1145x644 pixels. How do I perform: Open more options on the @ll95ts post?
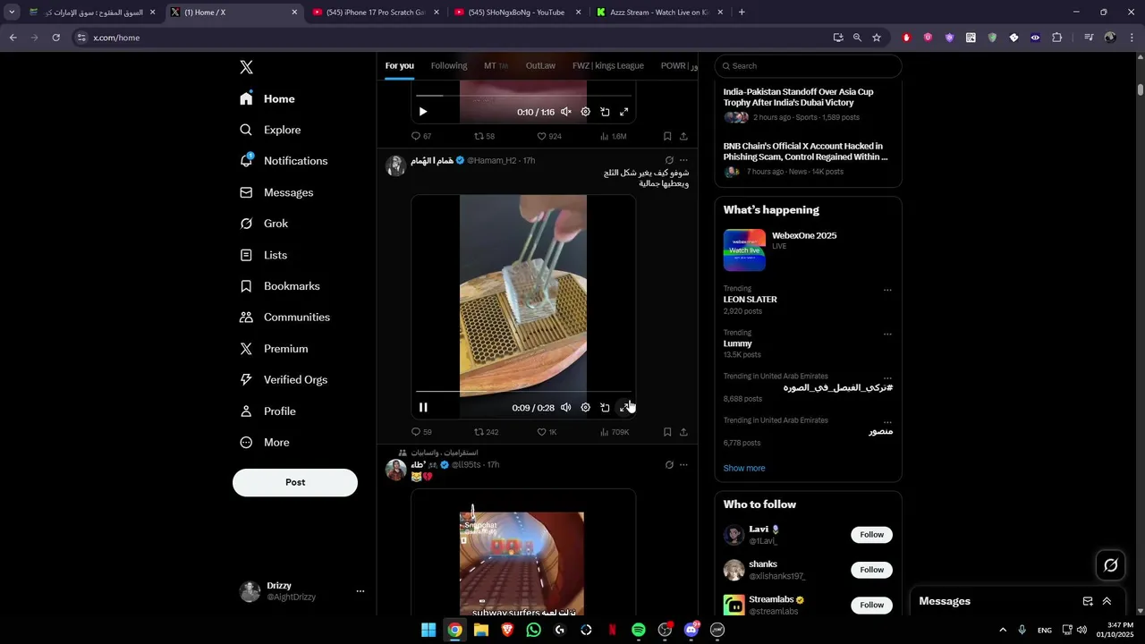coord(683,465)
